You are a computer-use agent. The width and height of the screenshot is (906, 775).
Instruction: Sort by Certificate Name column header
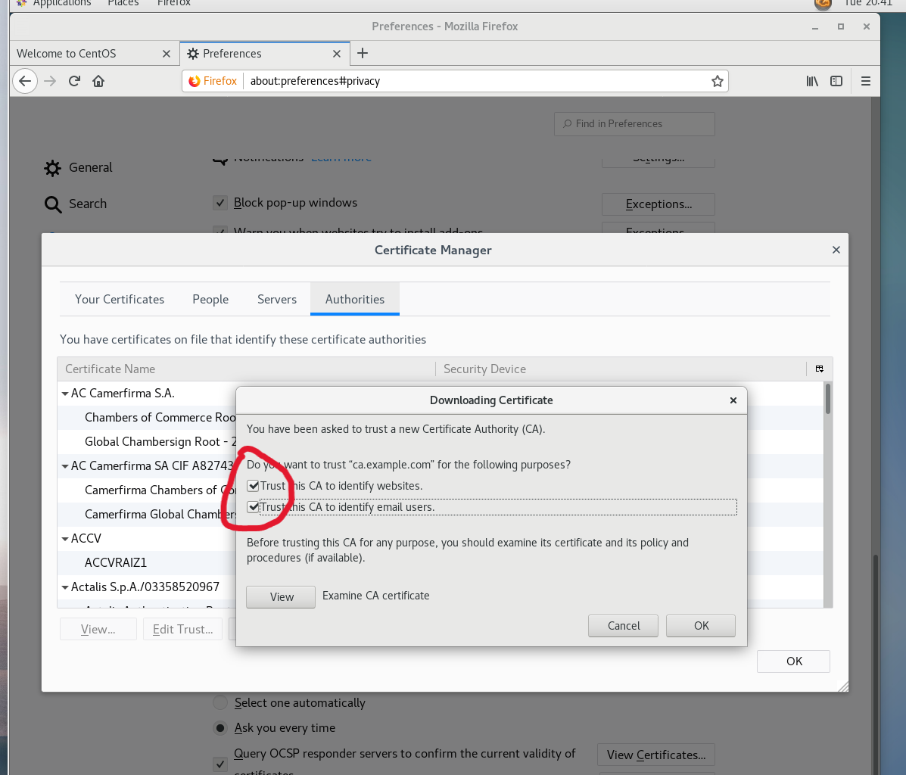coord(247,369)
